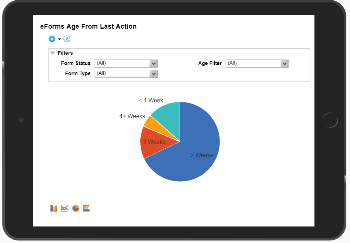
Task: Open the Form Status dropdown
Action: point(154,64)
